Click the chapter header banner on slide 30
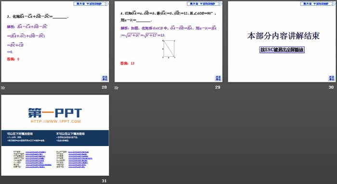 click(318, 4)
